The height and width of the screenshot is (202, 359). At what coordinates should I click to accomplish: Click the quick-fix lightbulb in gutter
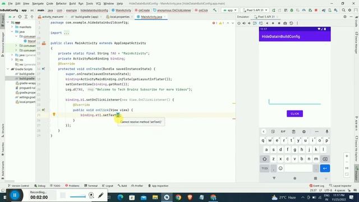pyautogui.click(x=54, y=114)
